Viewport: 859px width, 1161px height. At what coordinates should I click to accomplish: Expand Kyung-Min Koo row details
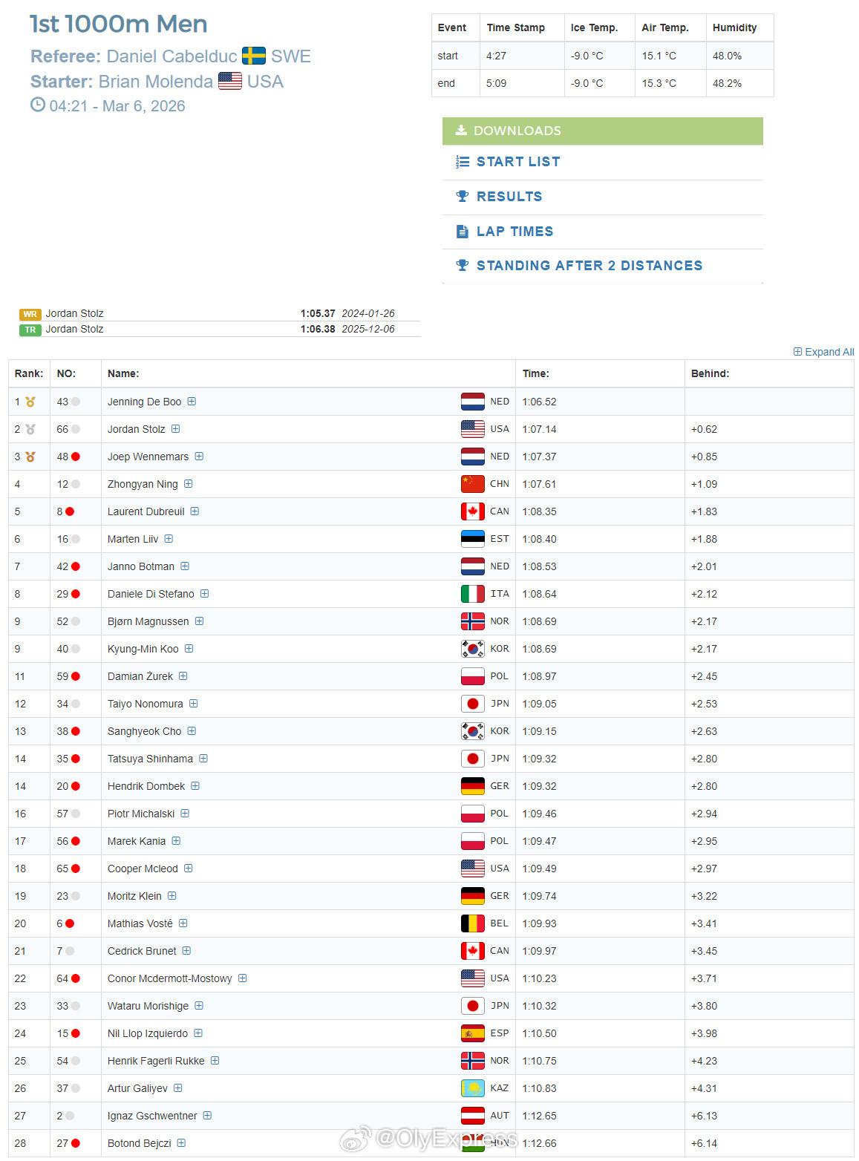pyautogui.click(x=189, y=649)
